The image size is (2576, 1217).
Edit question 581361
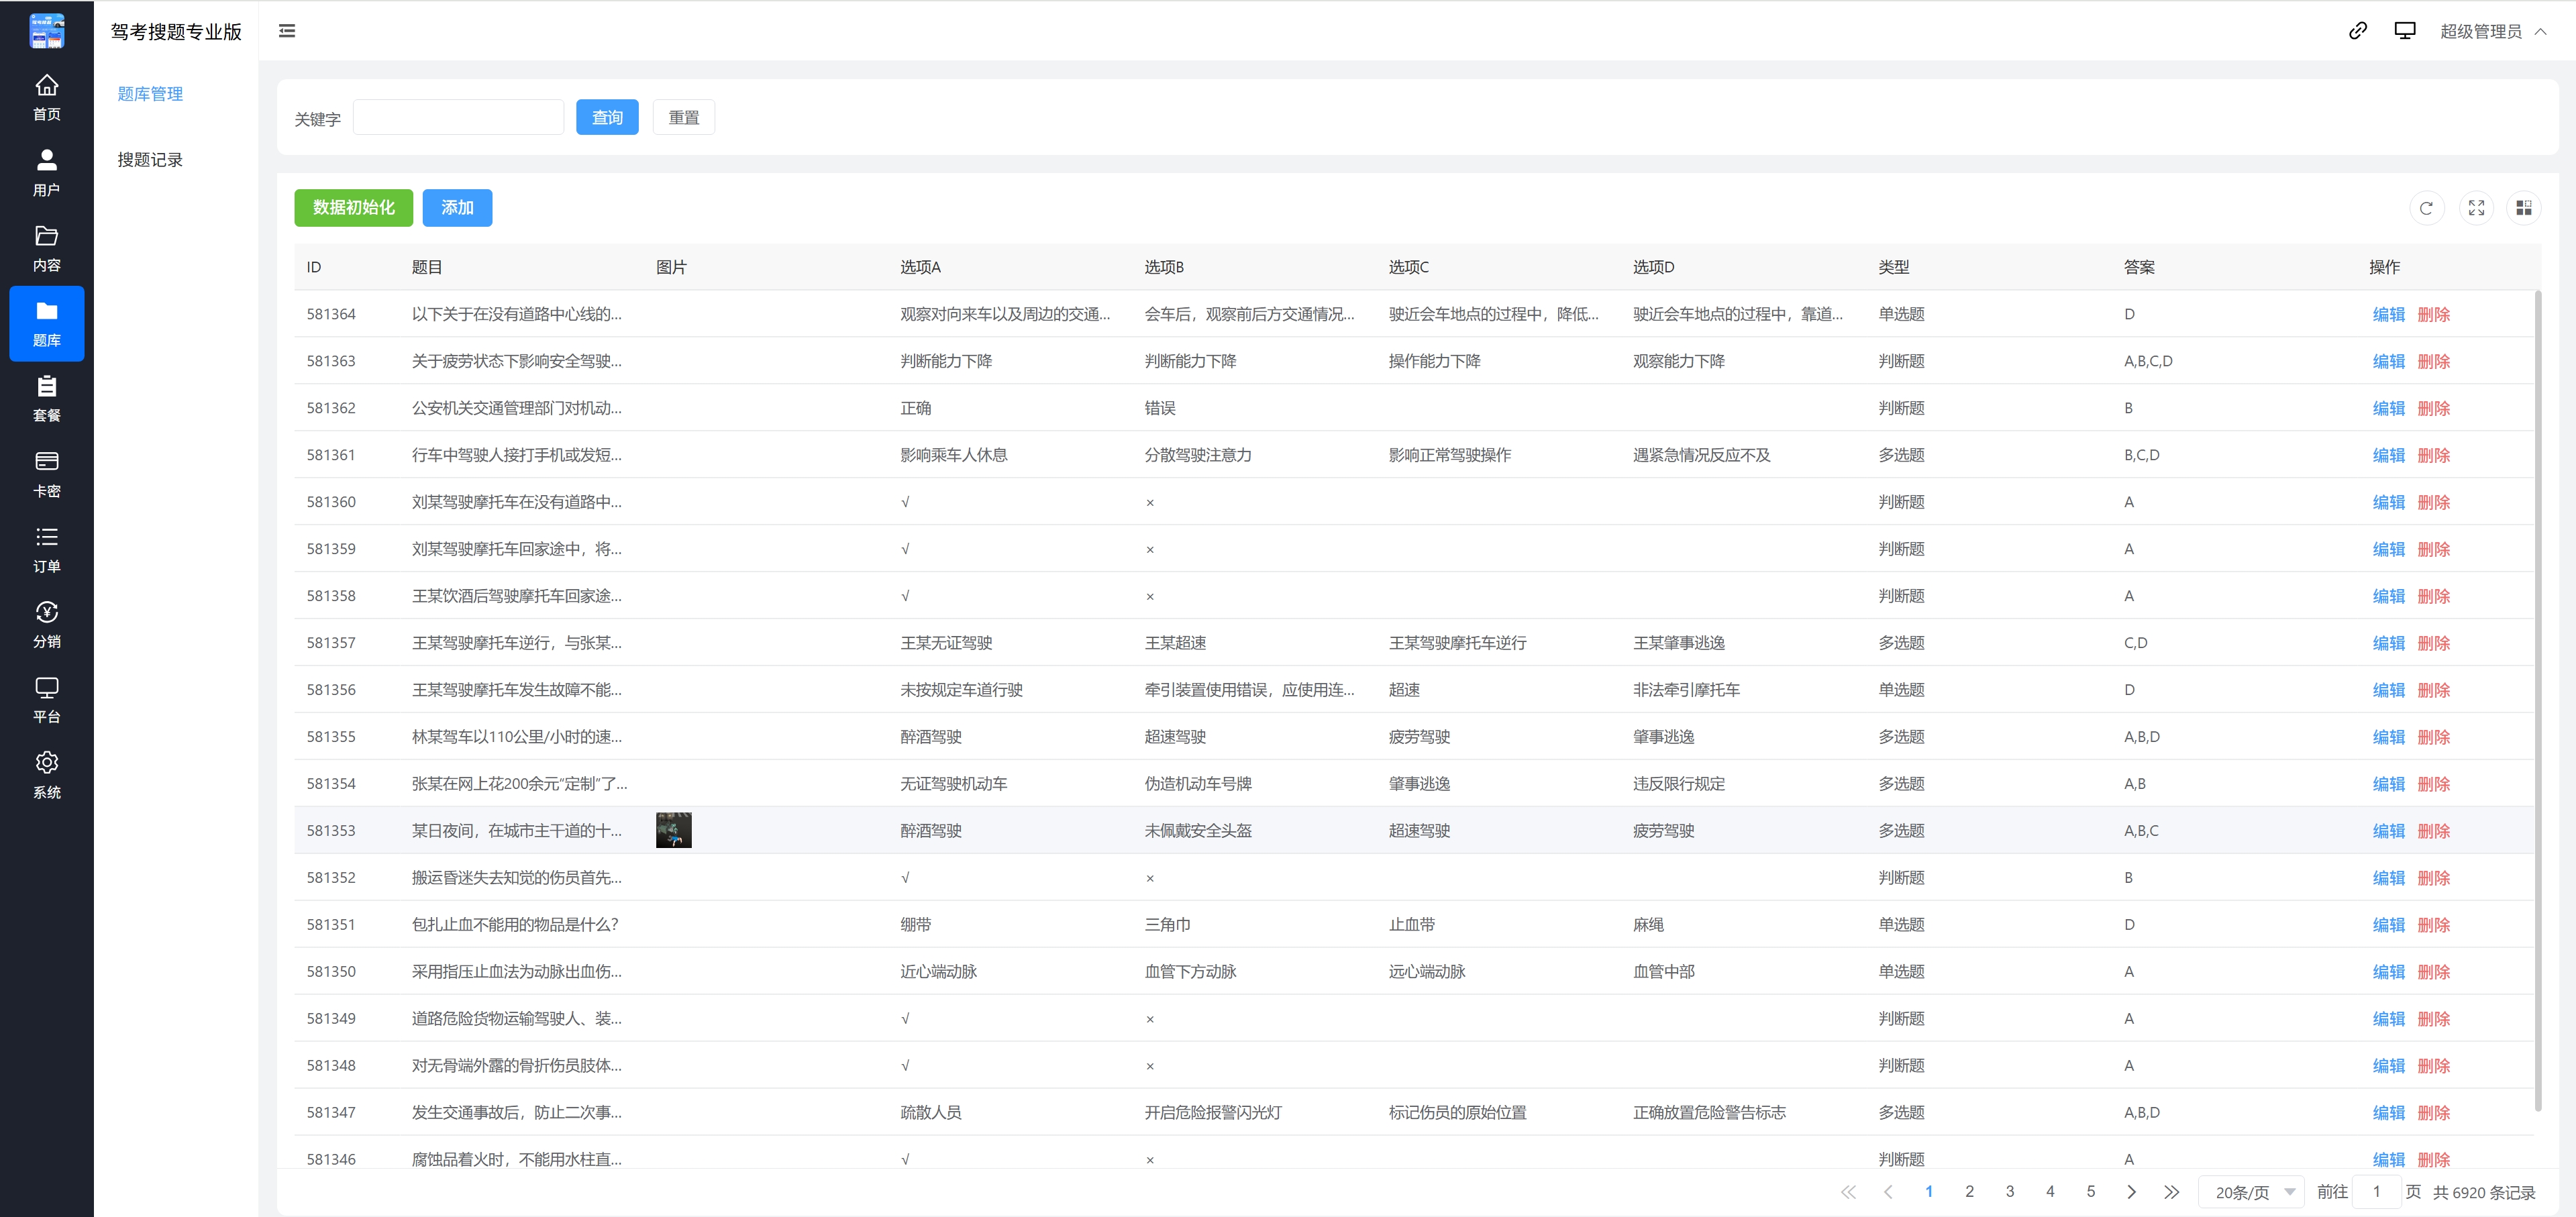[2388, 456]
